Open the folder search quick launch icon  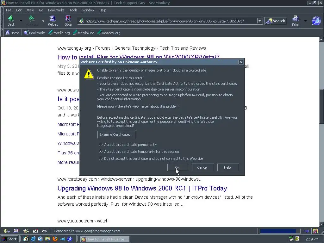47,239
